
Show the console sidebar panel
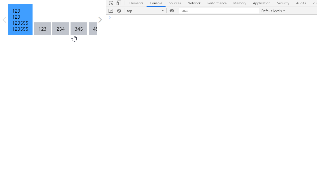tap(111, 11)
